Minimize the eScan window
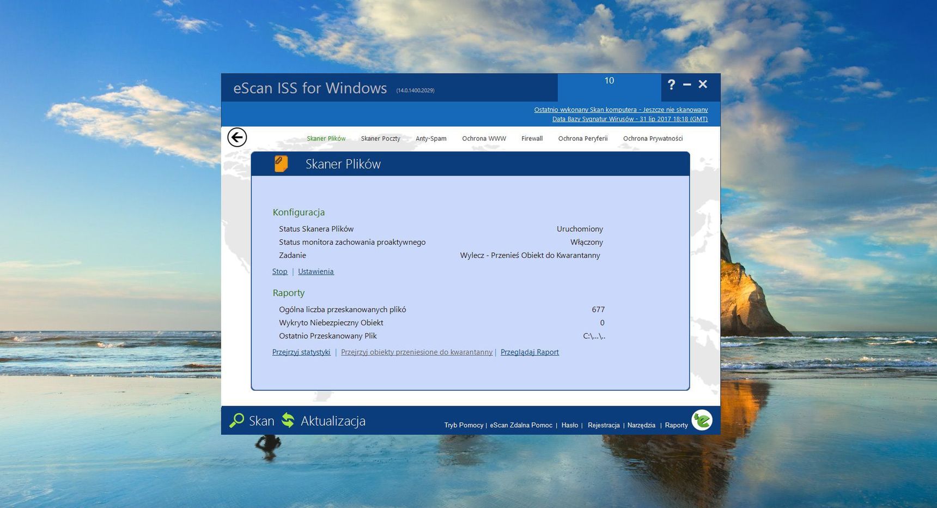Viewport: 937px width, 508px height. tap(687, 84)
